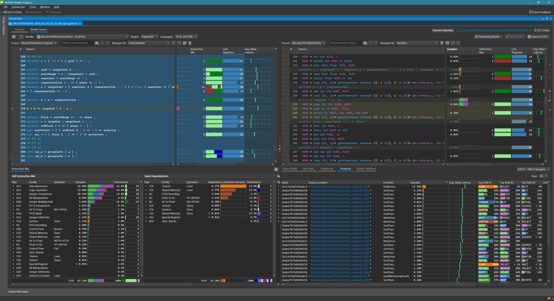Switch to Top-Down tab

[x=308, y=169]
